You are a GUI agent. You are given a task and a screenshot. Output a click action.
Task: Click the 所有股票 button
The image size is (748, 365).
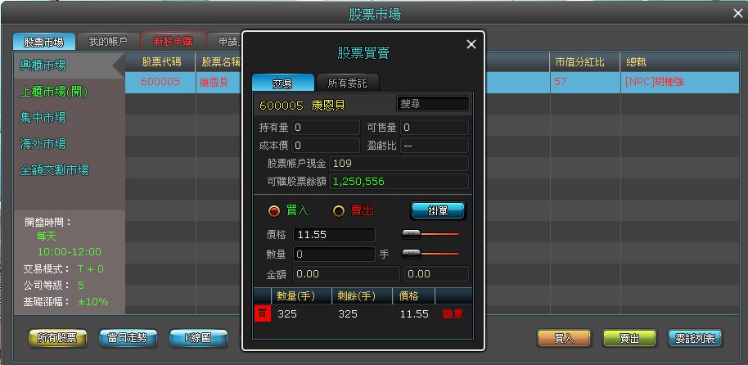pyautogui.click(x=57, y=337)
